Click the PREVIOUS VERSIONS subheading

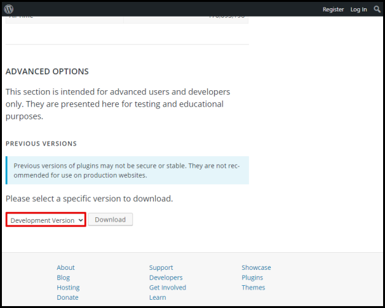(x=41, y=144)
